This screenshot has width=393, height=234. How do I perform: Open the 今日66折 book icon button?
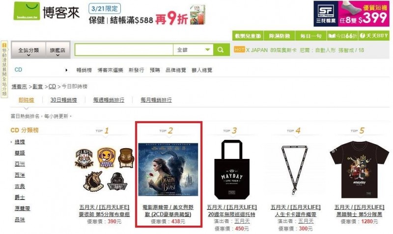[x=342, y=36]
